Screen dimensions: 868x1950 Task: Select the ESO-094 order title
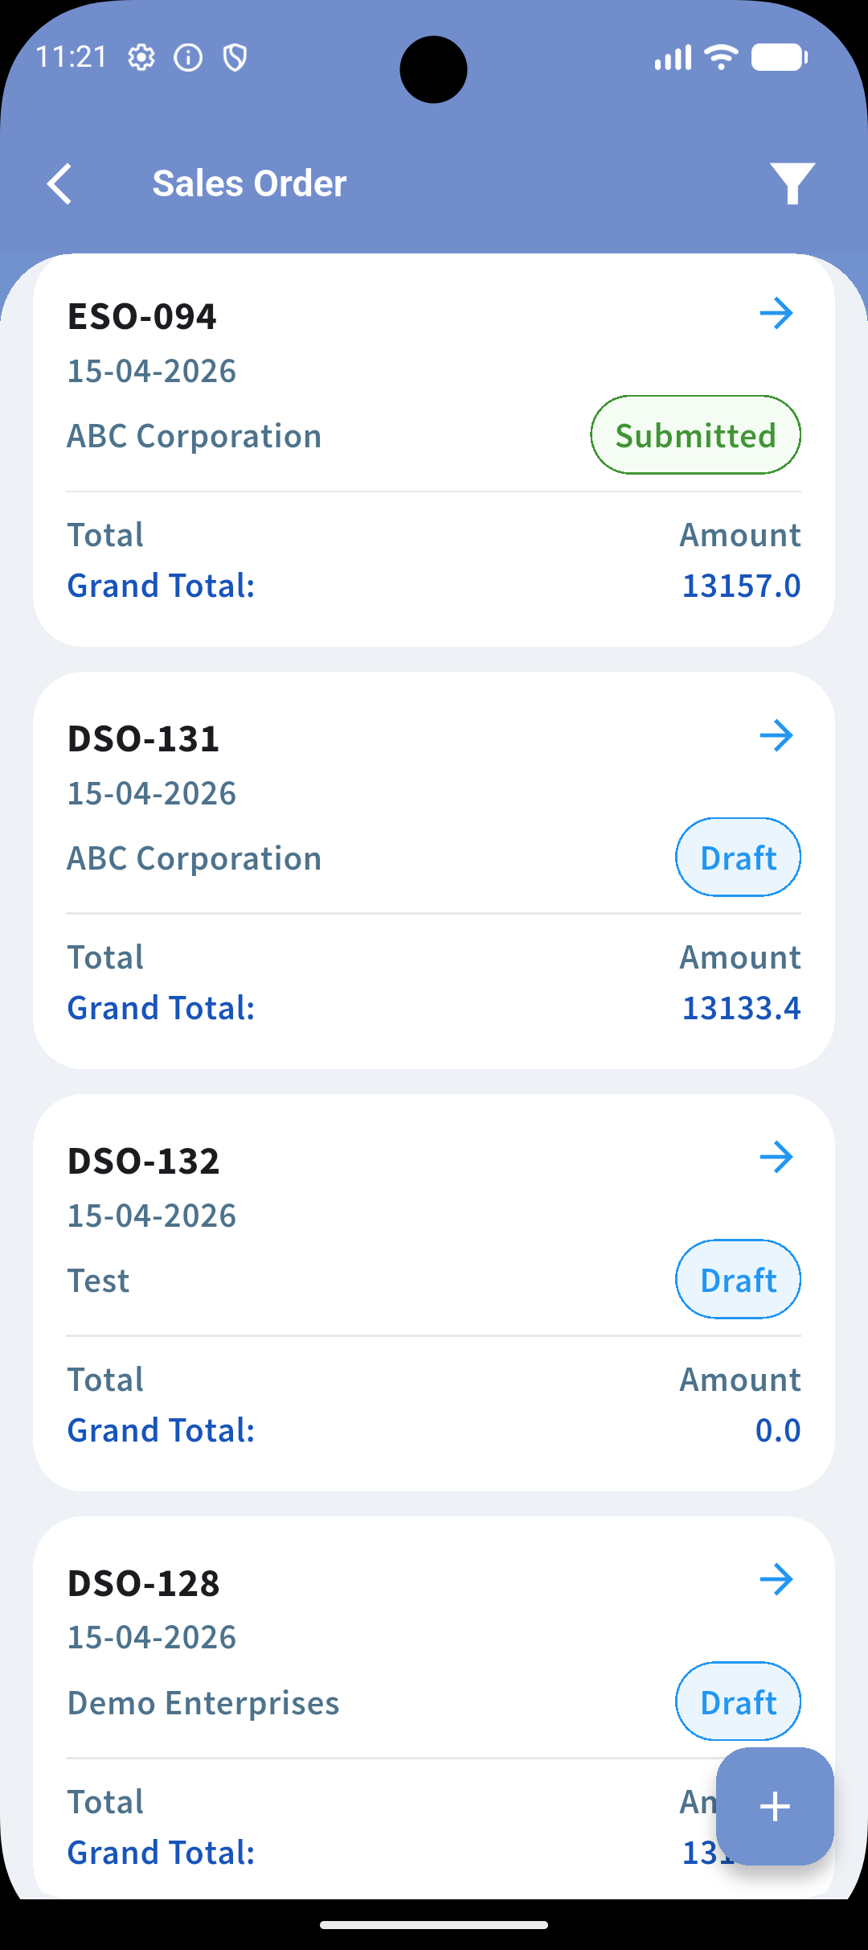[x=142, y=316]
